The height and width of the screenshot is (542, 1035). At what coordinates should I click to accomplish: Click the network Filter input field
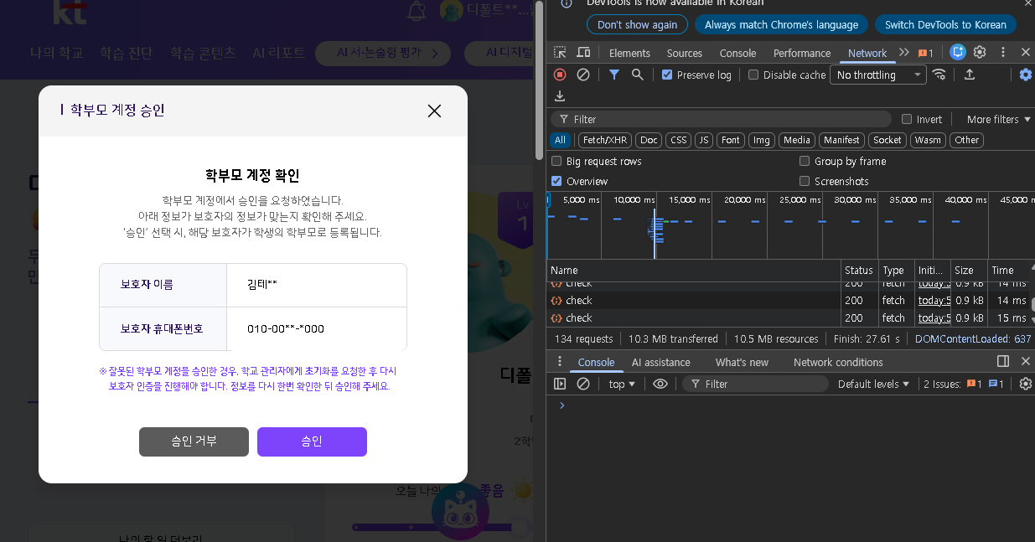click(729, 119)
